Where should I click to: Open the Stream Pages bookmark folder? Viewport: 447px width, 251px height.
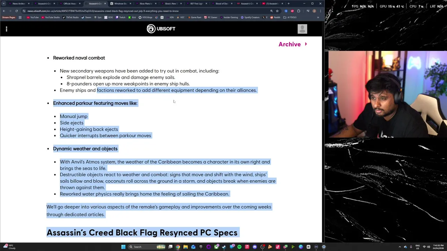[8, 17]
